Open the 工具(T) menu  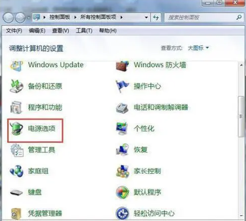(84, 30)
